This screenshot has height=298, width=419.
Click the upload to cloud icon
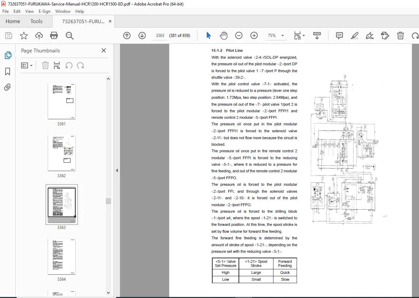[39, 36]
